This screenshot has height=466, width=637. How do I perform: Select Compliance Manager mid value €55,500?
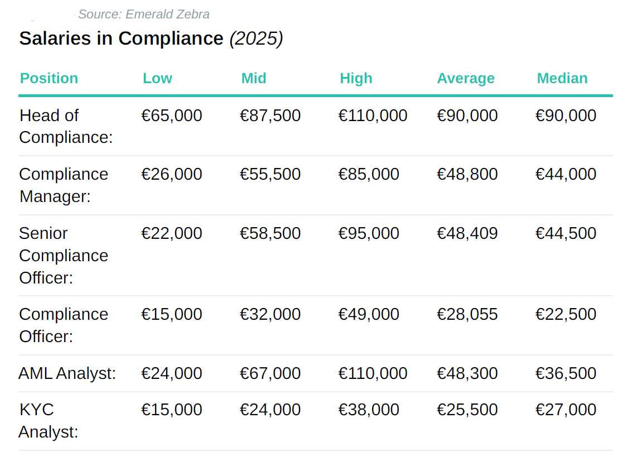pos(271,174)
